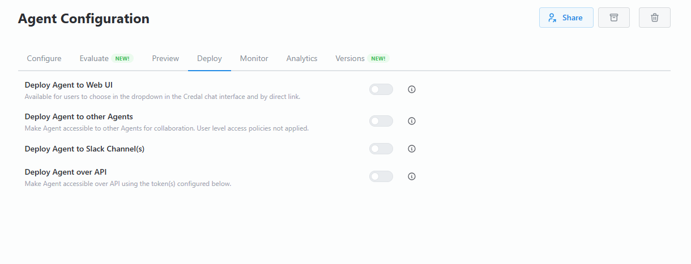The height and width of the screenshot is (264, 691).
Task: Click the trash delete icon button
Action: (654, 18)
